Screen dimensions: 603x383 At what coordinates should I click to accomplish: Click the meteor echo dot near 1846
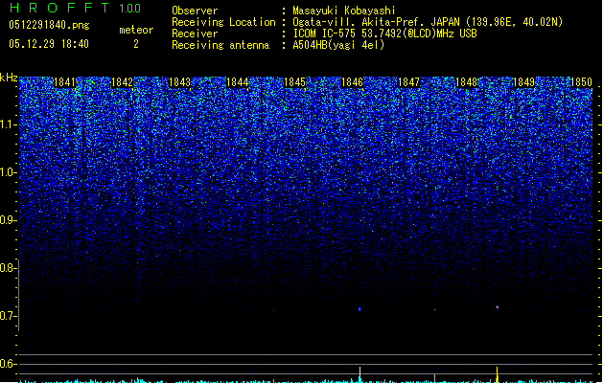click(359, 309)
